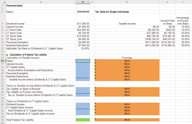Click the 'Taxable Income' column heading
This screenshot has width=192, height=124.
coord(127,24)
